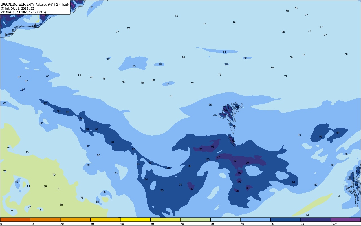Viewport: 361px width, 226px height.
Task: Click the "88" humidity value on the map
Action: 104,192
